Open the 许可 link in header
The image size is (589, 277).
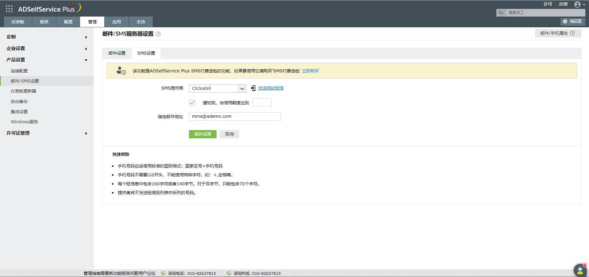[x=548, y=4]
